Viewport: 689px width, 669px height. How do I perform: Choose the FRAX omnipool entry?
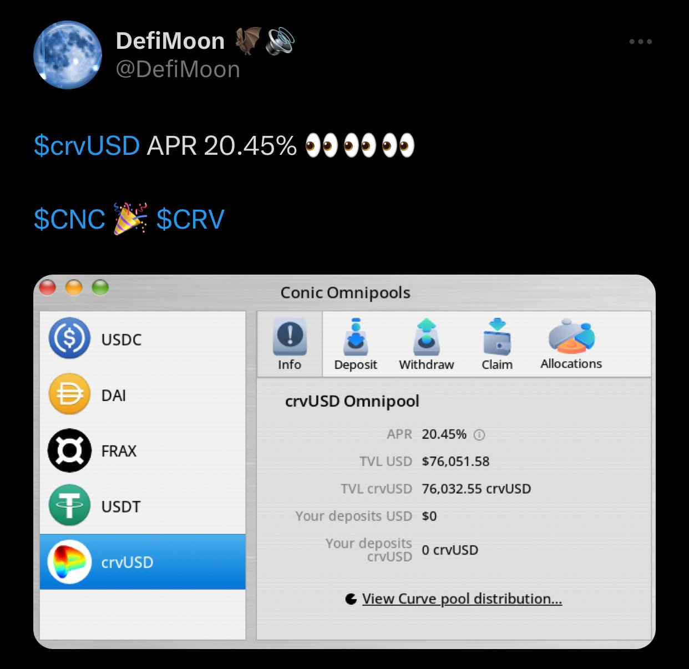[x=143, y=450]
